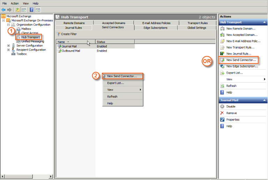The width and height of the screenshot is (268, 180).
Task: Click New Edge Subscription action
Action: [x=242, y=66]
